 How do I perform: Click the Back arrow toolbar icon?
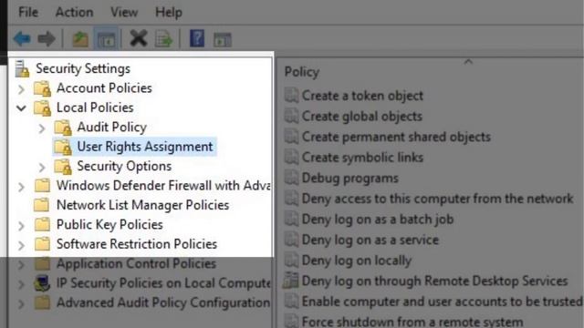pyautogui.click(x=22, y=38)
